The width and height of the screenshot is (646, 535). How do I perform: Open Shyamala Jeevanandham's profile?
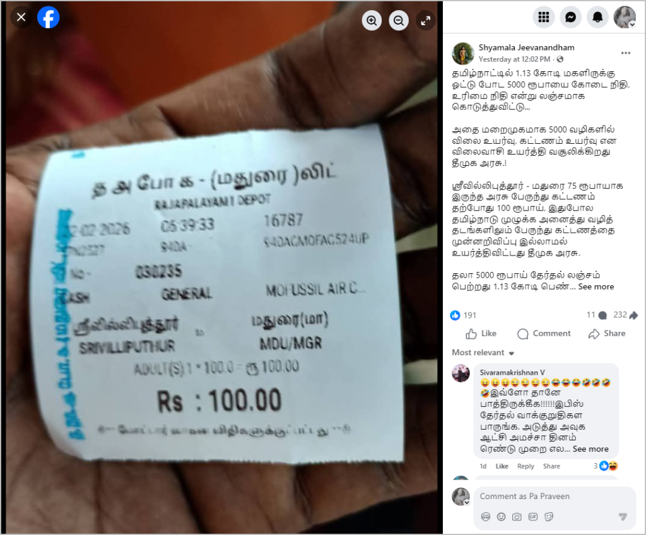tap(526, 47)
